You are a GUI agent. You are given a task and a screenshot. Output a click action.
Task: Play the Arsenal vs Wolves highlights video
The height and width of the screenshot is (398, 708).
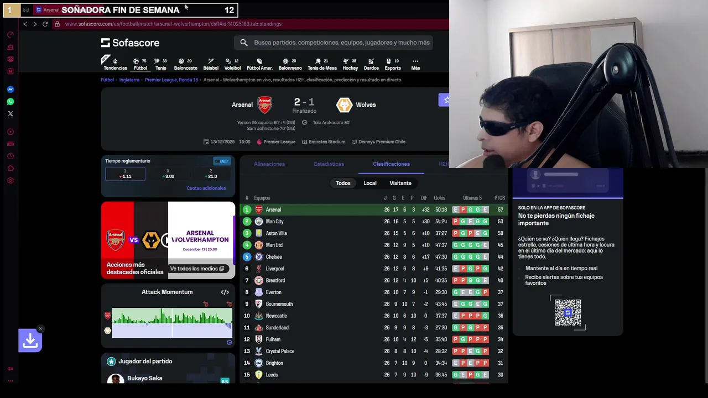click(x=168, y=240)
